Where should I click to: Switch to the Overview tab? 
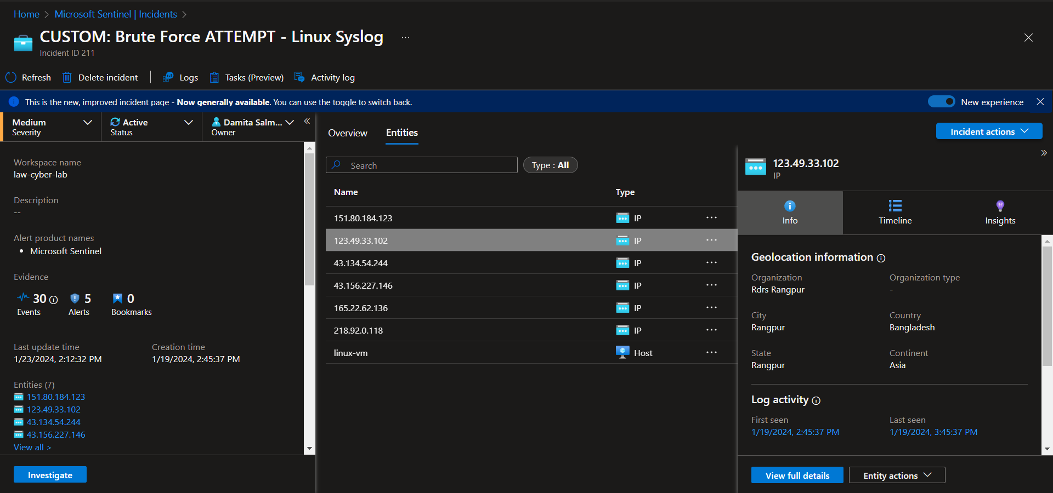[348, 133]
